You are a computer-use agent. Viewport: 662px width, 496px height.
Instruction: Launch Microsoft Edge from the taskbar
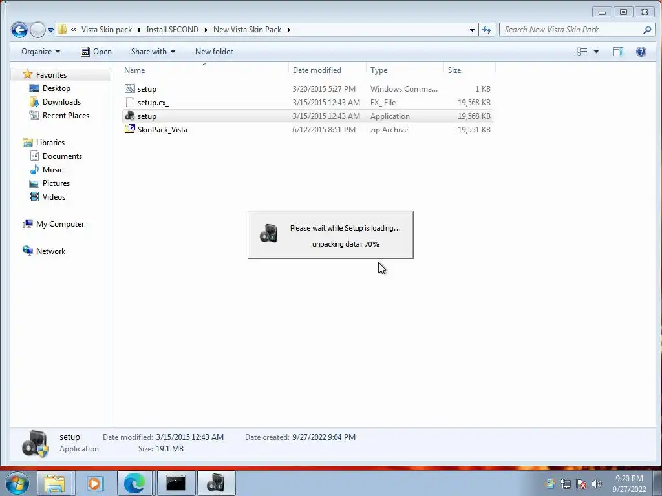coord(134,483)
